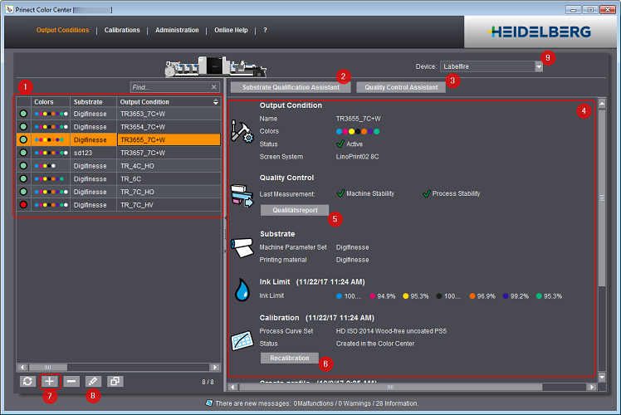
Task: Open Online Help menu
Action: coord(231,30)
